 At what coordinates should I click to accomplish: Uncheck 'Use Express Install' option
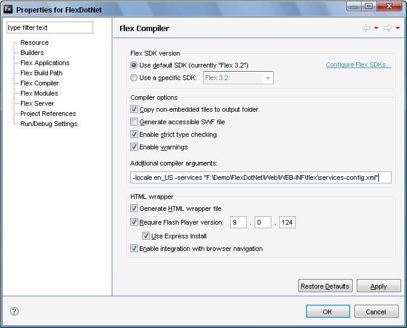click(x=146, y=236)
